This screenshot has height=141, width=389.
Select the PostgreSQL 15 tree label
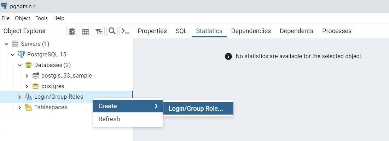click(47, 54)
